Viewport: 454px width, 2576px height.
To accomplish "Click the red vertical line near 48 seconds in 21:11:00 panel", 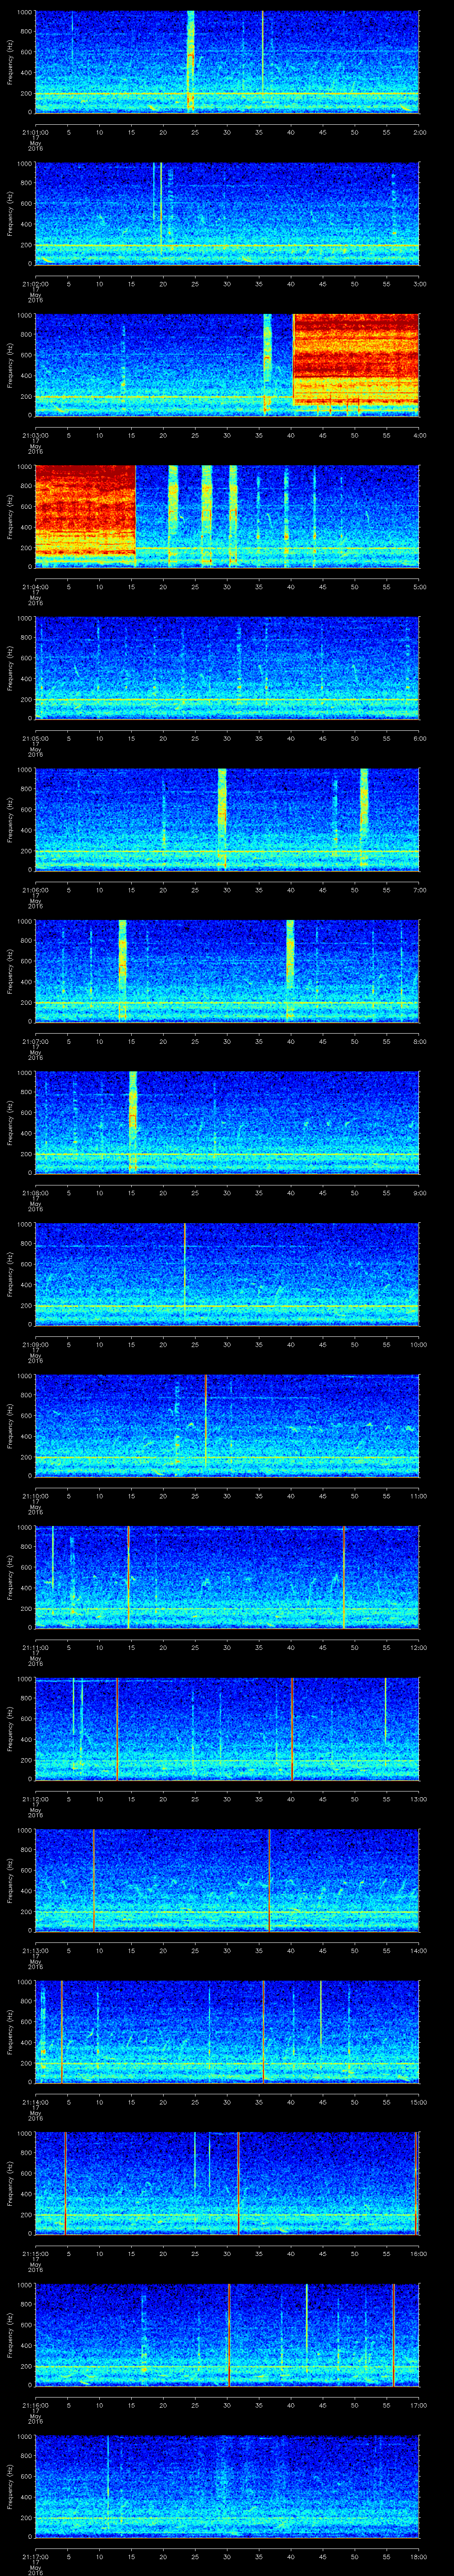I will [x=343, y=1577].
